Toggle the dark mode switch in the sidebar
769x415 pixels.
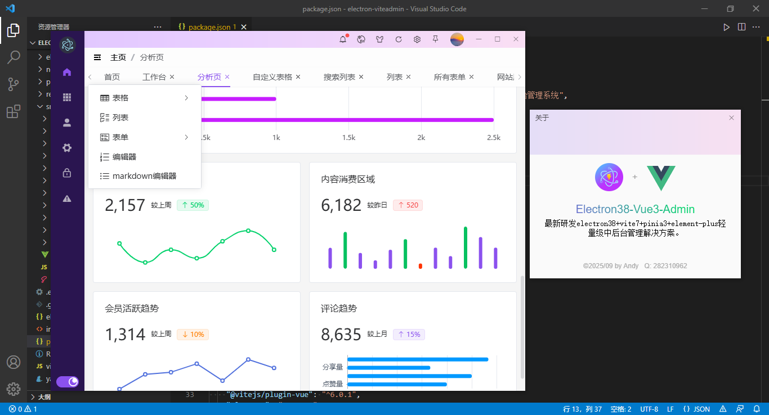click(x=67, y=381)
